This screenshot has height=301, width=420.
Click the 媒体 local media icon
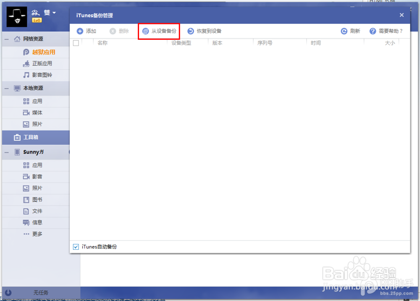(26, 113)
